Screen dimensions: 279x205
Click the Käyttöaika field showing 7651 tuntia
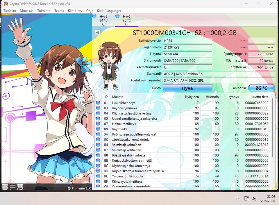[x=261, y=67]
